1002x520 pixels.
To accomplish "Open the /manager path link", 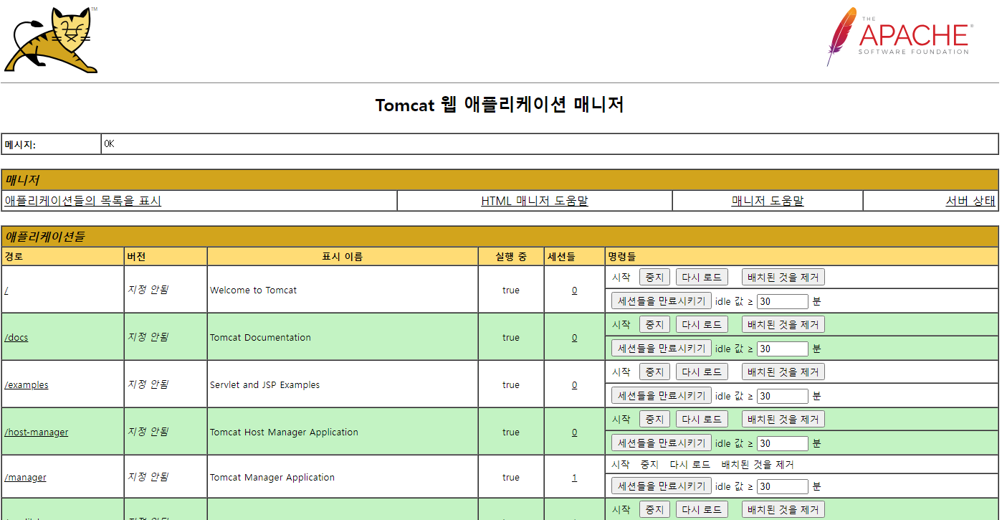I will [x=25, y=478].
